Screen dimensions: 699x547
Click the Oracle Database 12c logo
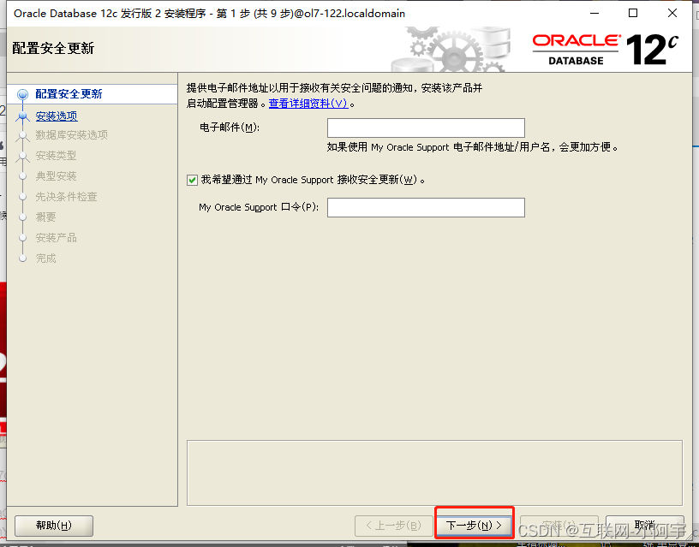(x=606, y=50)
